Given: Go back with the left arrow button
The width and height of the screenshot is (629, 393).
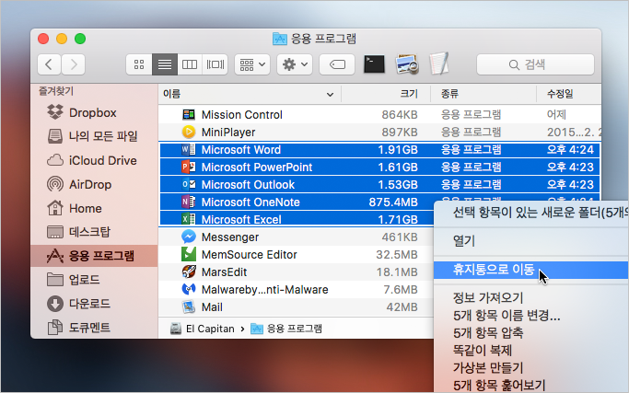Looking at the screenshot, I should (x=50, y=64).
